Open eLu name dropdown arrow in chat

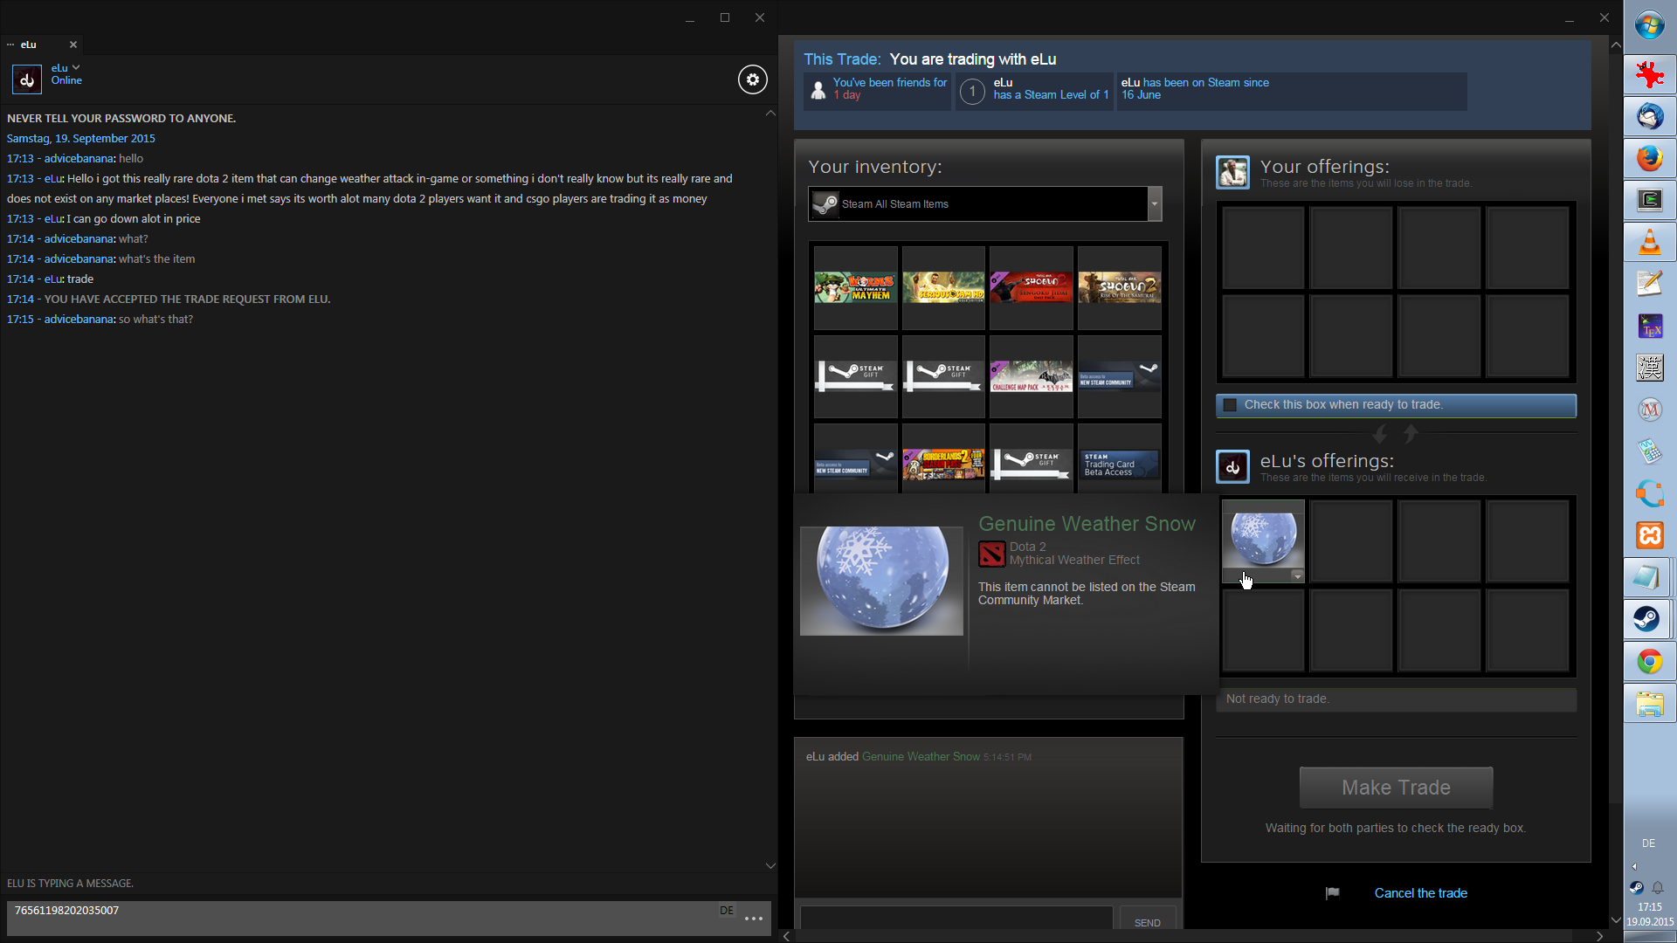[76, 67]
